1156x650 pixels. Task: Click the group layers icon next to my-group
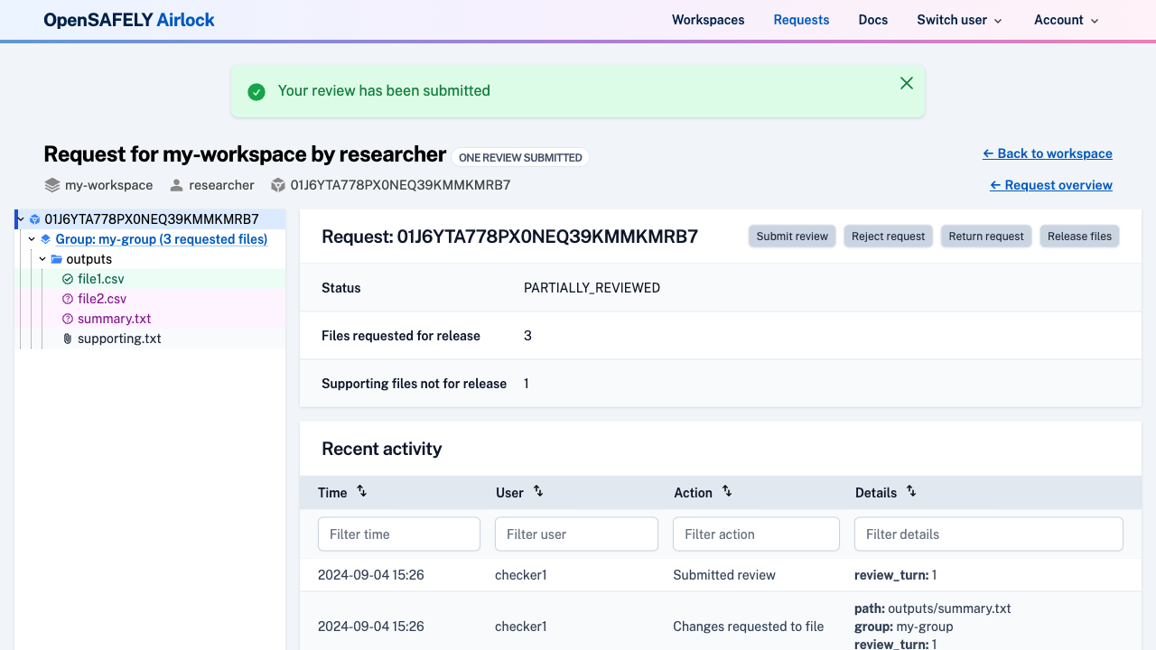pyautogui.click(x=46, y=239)
